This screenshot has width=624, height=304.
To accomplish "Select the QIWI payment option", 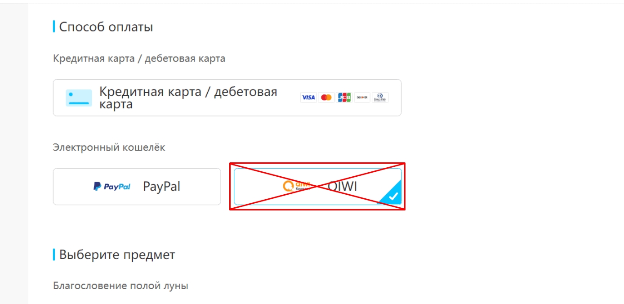I will click(318, 187).
